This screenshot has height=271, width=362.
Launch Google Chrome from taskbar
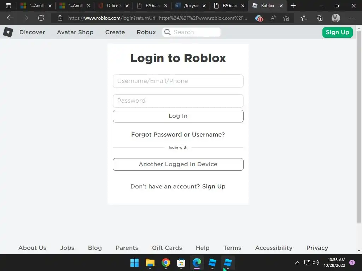[x=165, y=263]
